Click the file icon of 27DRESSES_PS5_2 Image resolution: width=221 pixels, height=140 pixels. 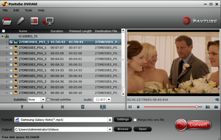click(x=16, y=76)
